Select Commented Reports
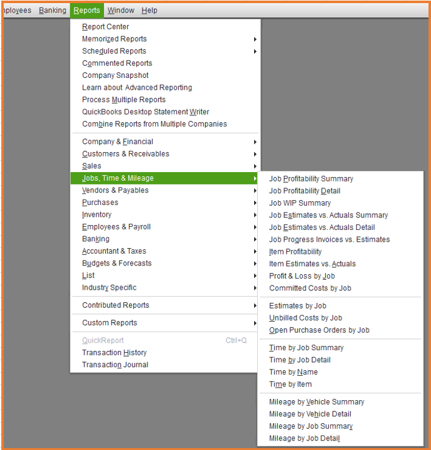The height and width of the screenshot is (450, 431). tap(165, 63)
